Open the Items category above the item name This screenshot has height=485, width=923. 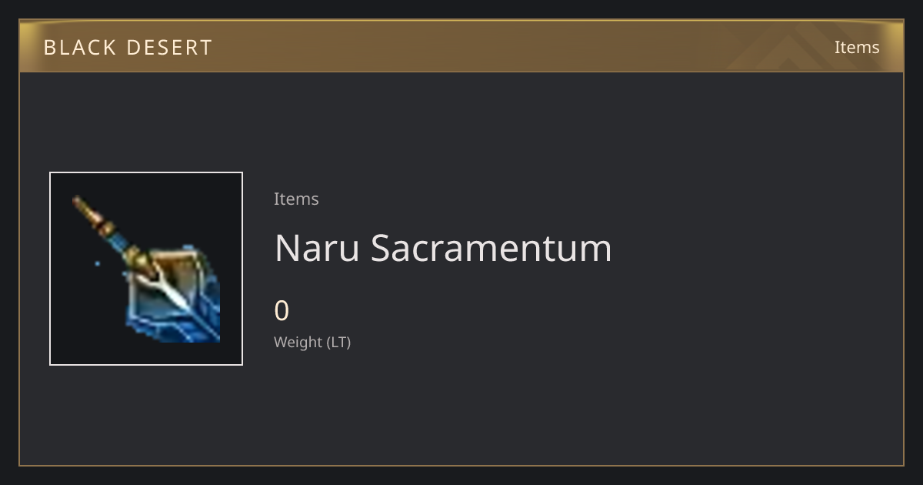pos(296,199)
